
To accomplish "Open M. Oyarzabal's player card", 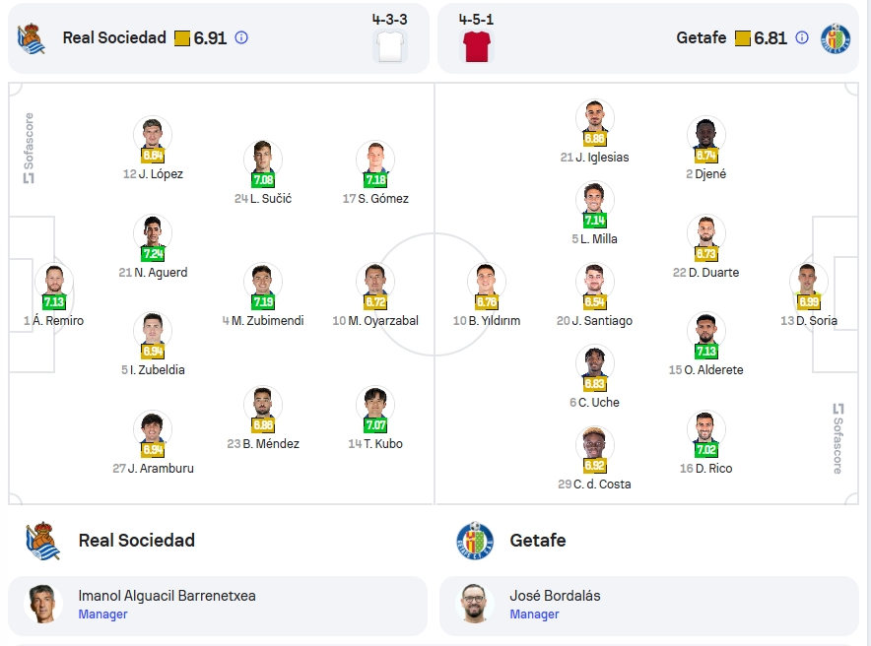I will tap(375, 295).
